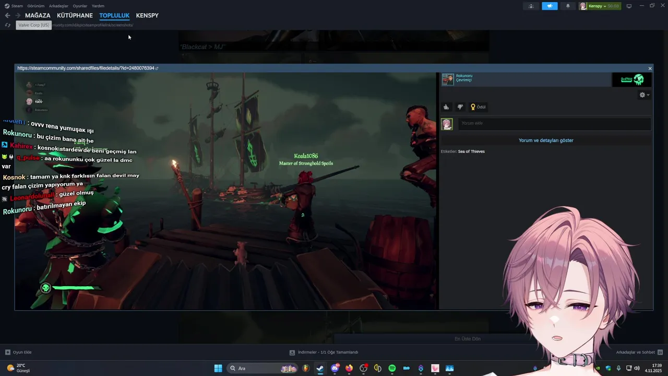Open the microphone tray icon
Screen dimensions: 668x376
click(x=618, y=368)
